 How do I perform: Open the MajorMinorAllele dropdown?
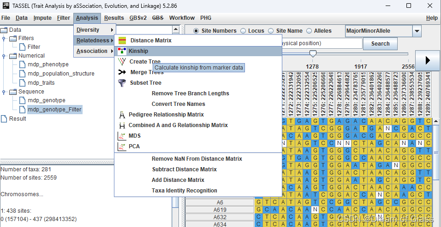[417, 31]
